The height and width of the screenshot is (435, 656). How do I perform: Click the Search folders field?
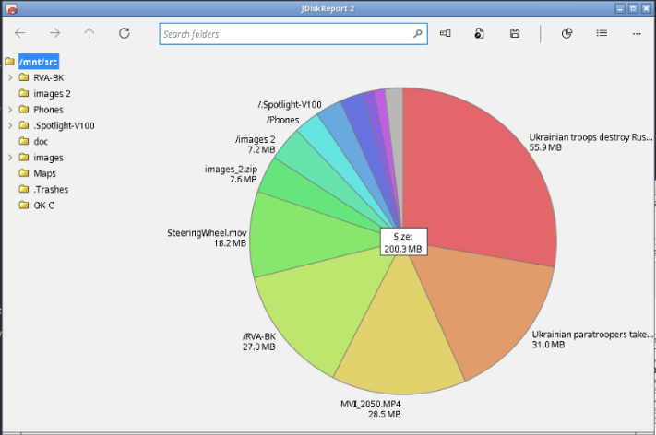(x=293, y=34)
